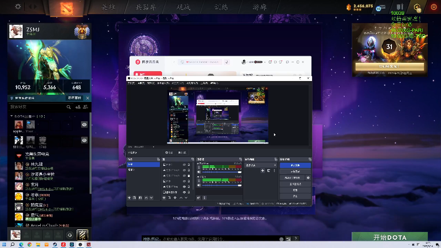Open OBS 工具 menu

205,83
